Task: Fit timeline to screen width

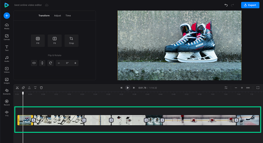Action: pos(248,88)
